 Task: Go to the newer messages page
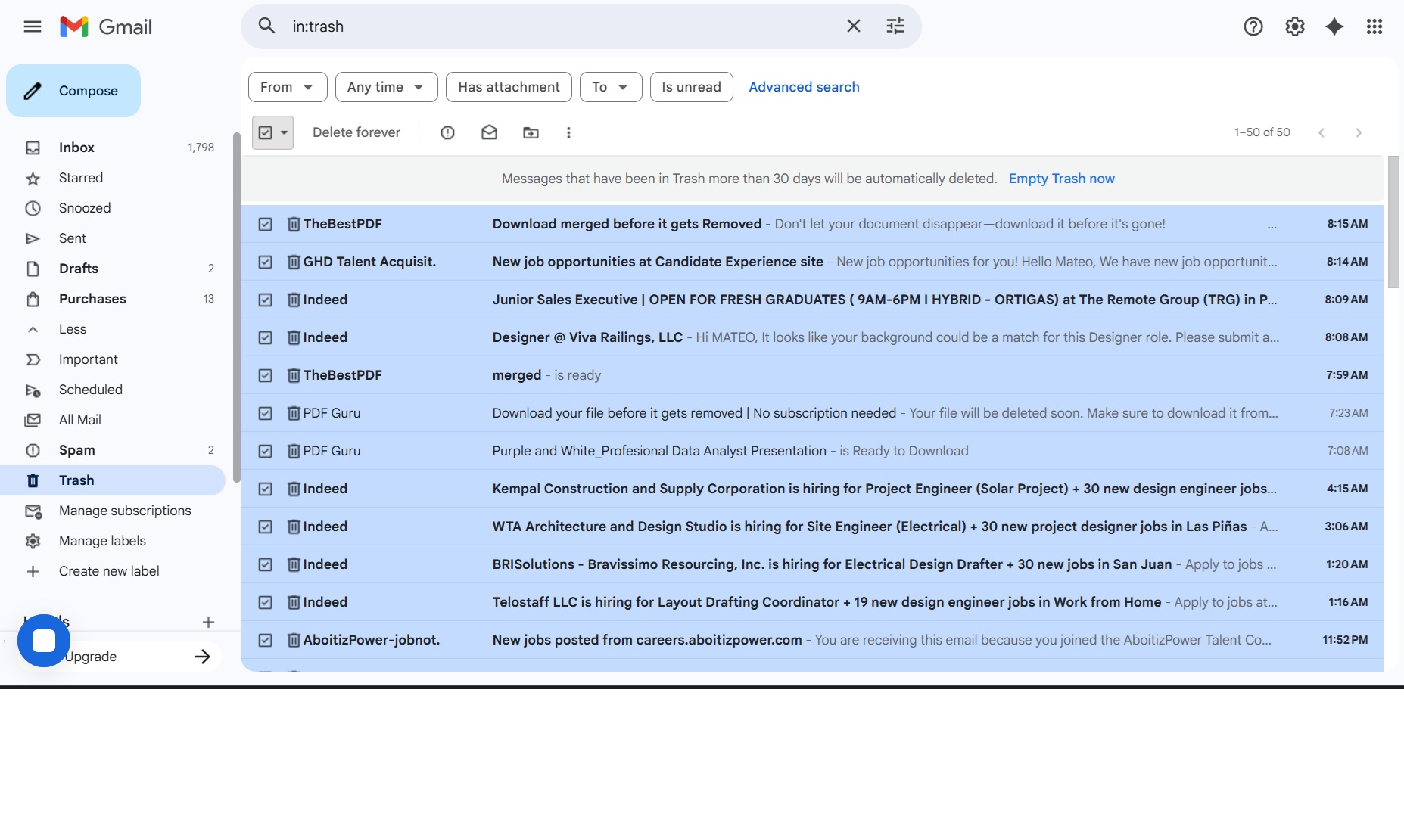1322,133
